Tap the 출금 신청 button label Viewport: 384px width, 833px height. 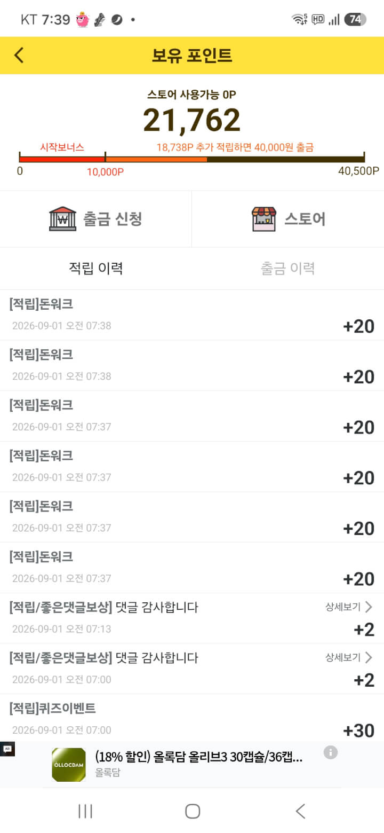[x=112, y=218]
